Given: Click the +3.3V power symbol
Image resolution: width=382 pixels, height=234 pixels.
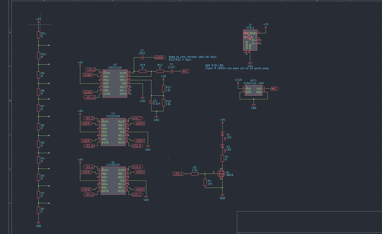Looking at the screenshot, I should [238, 81].
